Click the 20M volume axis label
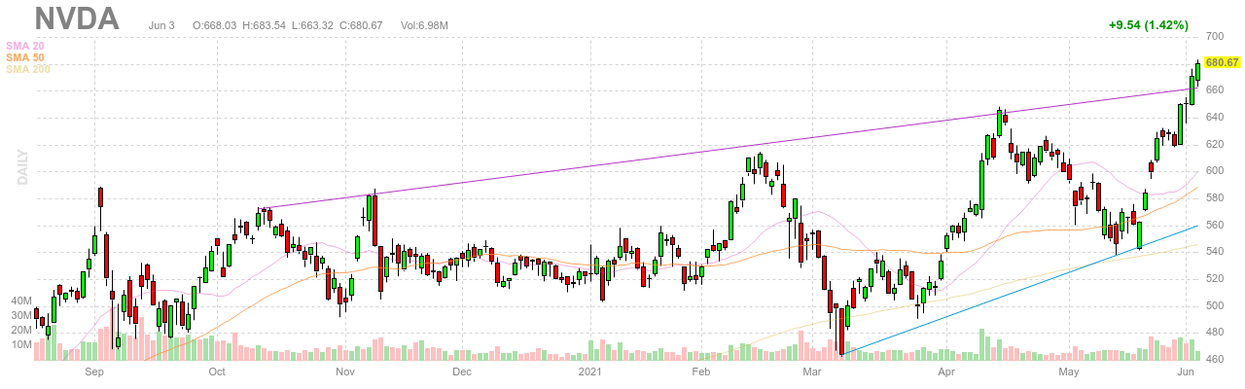Viewport: 1245px width, 389px height. pos(21,331)
